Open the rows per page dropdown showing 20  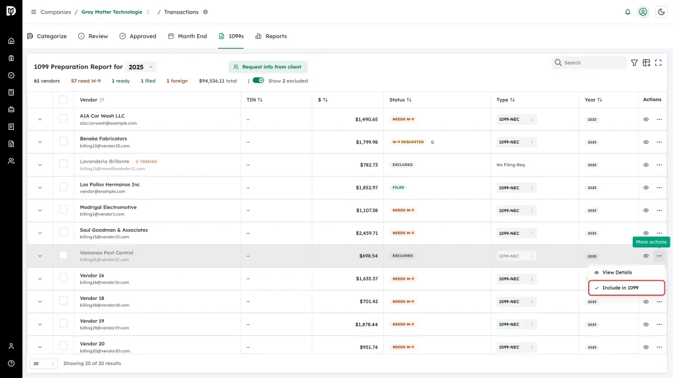(x=43, y=364)
